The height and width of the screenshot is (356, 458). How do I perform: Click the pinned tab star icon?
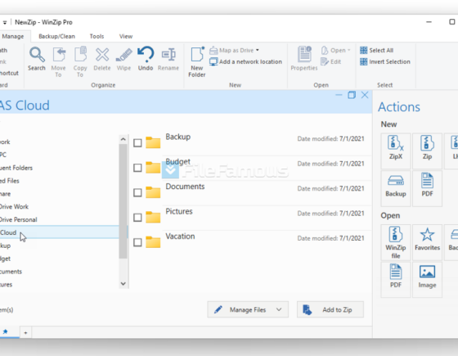pyautogui.click(x=5, y=331)
